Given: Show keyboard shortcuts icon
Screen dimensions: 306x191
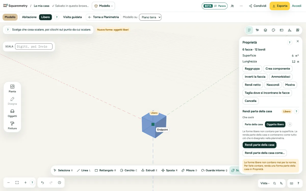Looking at the screenshot, I should click(291, 183).
